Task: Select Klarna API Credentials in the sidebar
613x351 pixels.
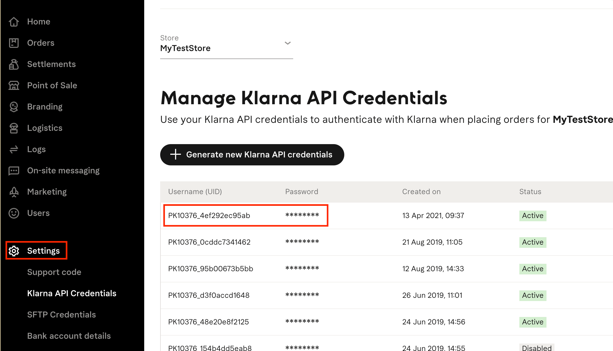Action: click(72, 293)
